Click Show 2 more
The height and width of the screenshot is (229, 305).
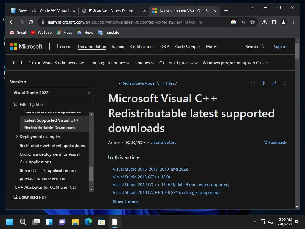coord(125,202)
